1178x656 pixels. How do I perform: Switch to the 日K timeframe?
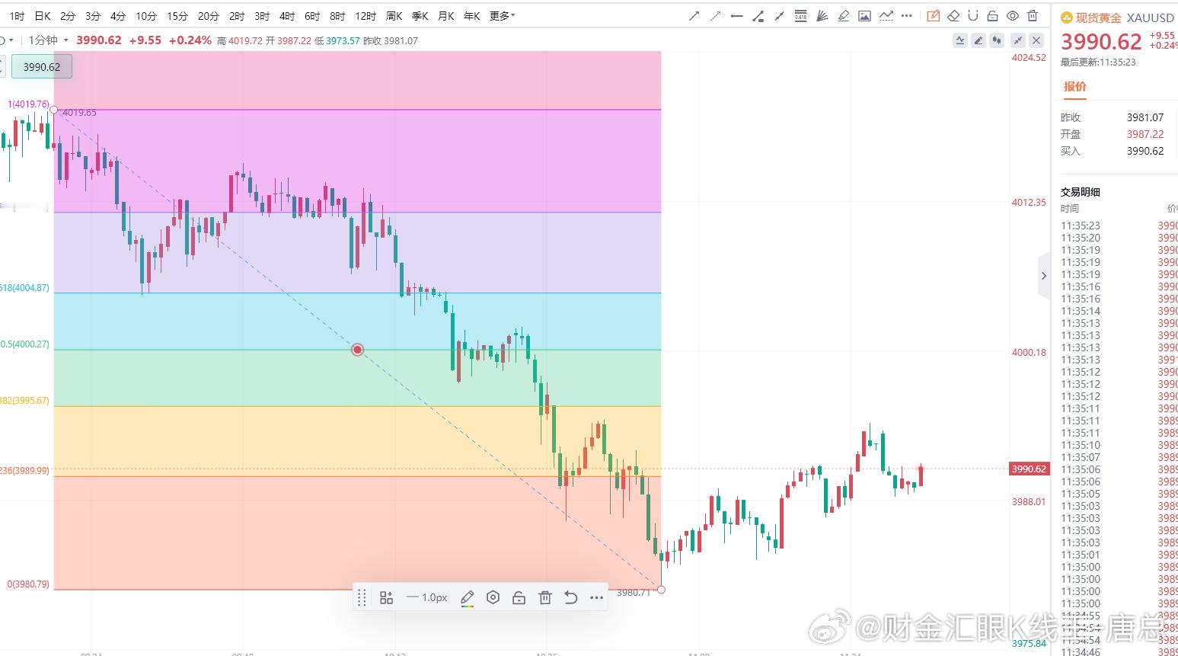[43, 16]
